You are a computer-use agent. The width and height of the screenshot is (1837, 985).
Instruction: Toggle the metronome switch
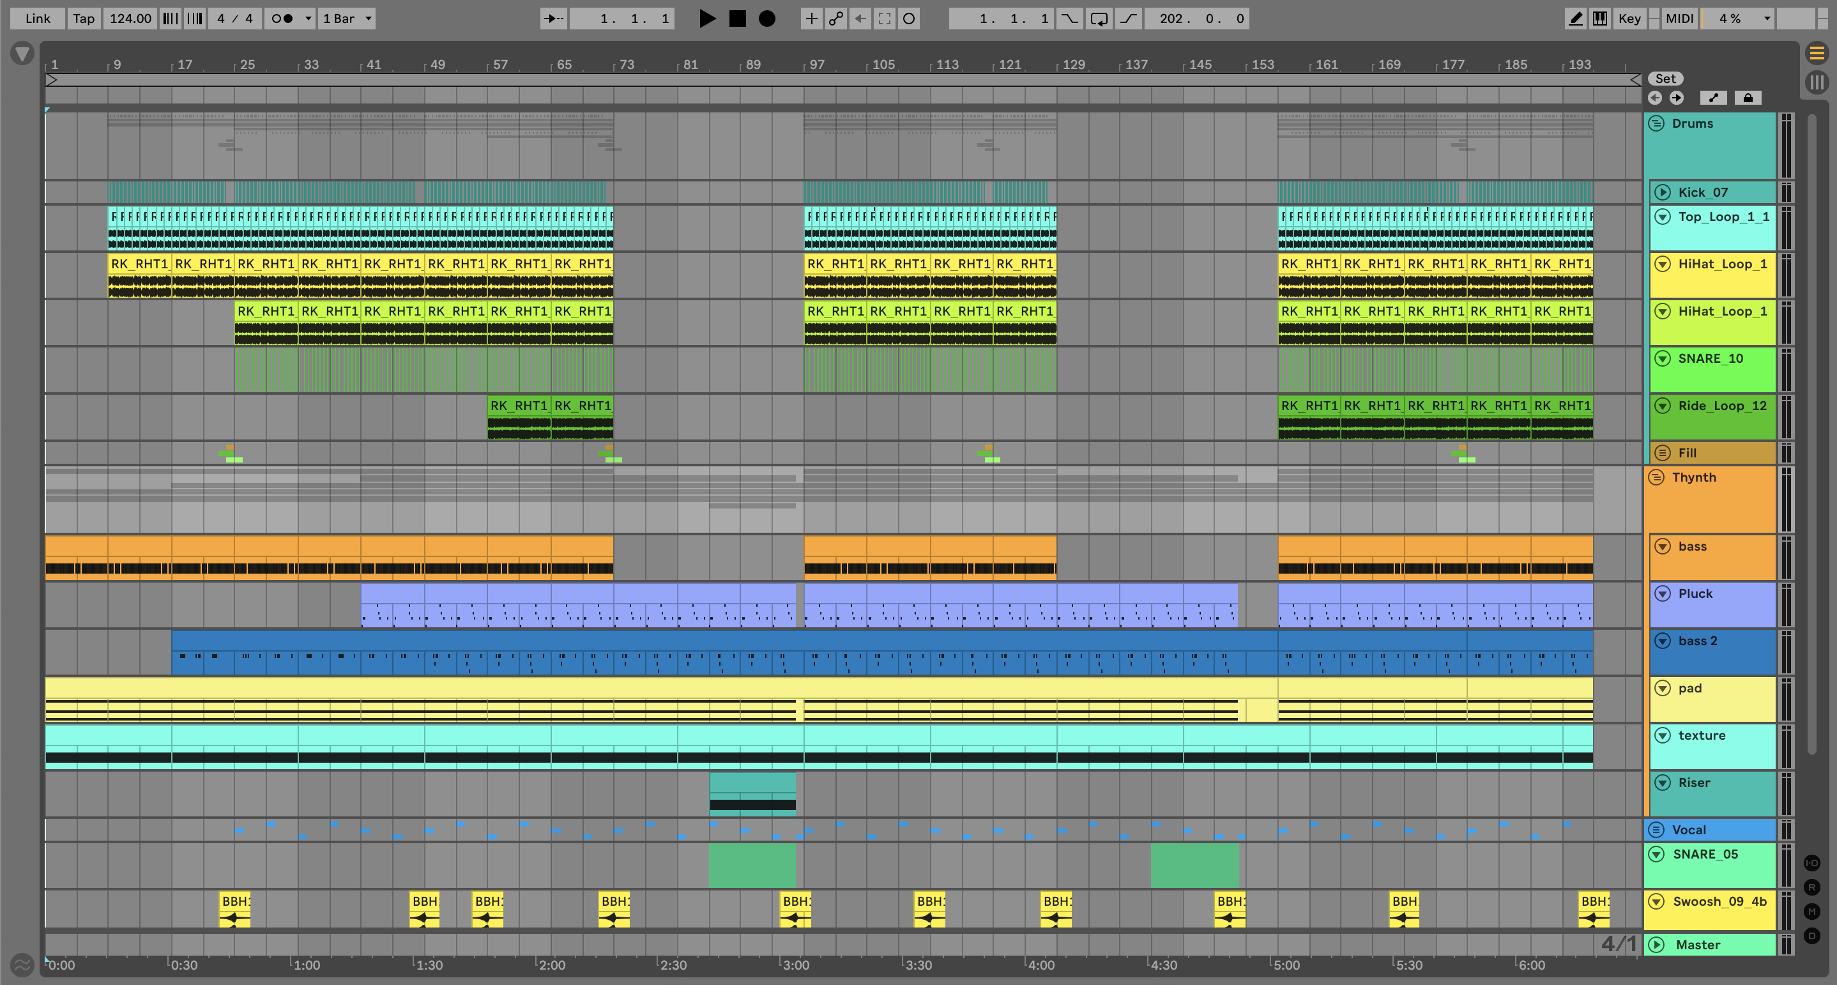(283, 19)
